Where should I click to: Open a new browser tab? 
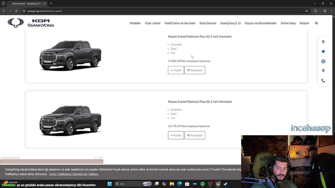click(51, 4)
